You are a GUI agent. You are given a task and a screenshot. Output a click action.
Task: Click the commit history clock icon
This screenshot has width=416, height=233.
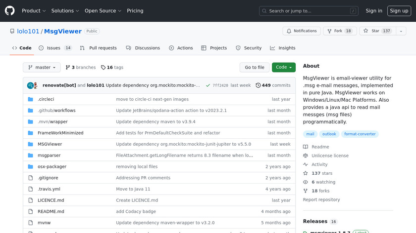[258, 85]
